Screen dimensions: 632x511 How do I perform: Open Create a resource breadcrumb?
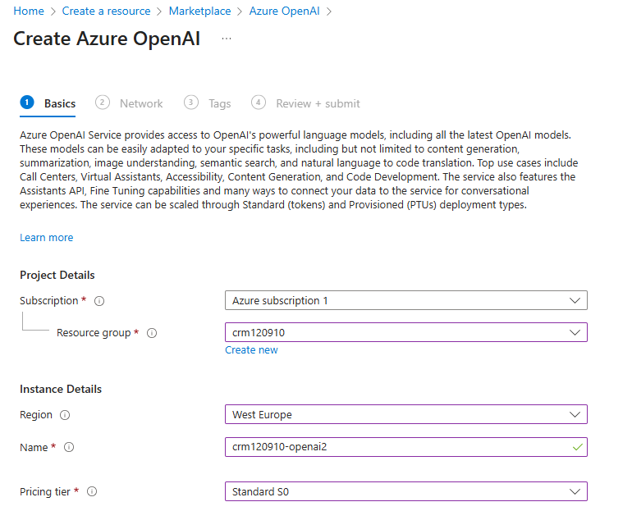106,11
